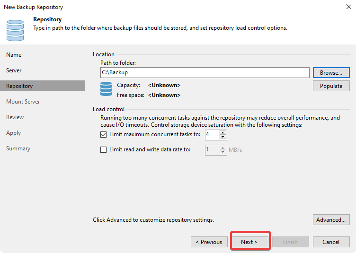Click the repository database icon in header

pyautogui.click(x=15, y=29)
